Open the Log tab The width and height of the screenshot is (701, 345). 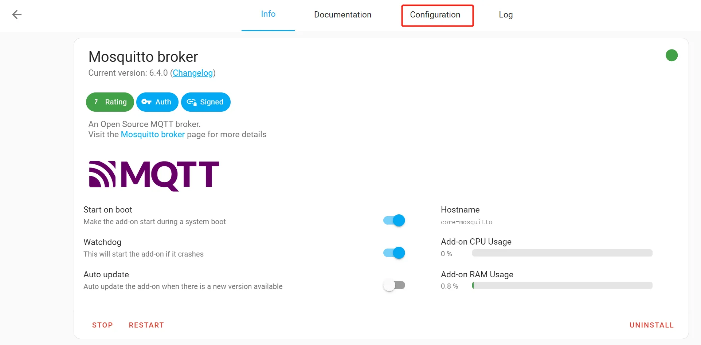point(506,15)
